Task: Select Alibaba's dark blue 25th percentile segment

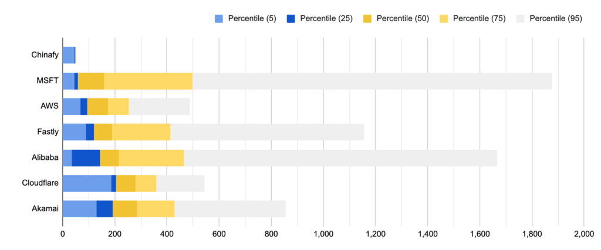Action: pyautogui.click(x=86, y=158)
